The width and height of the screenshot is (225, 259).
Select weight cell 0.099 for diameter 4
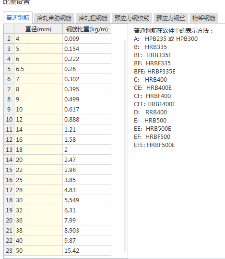(x=87, y=39)
